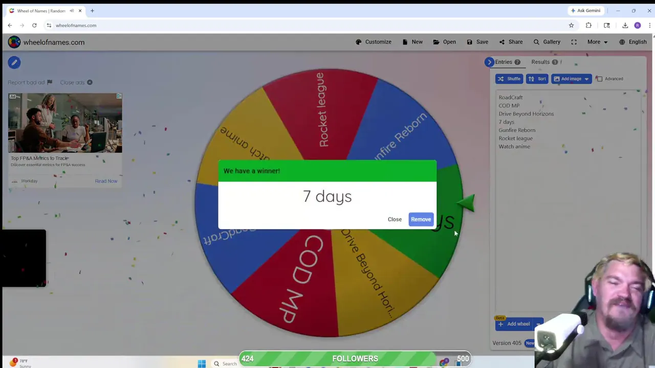
Task: Click the Watch anime entry line
Action: pos(514,146)
